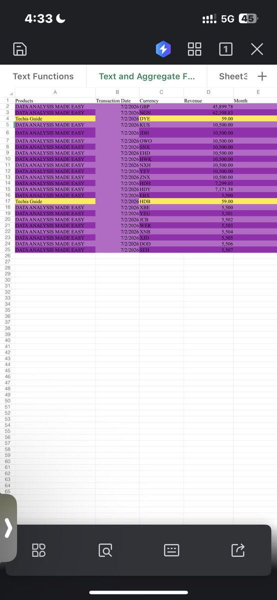Screen dimensions: 277x600
Task: Select the 7/2/2026 date cell in row 2
Action: click(x=117, y=106)
